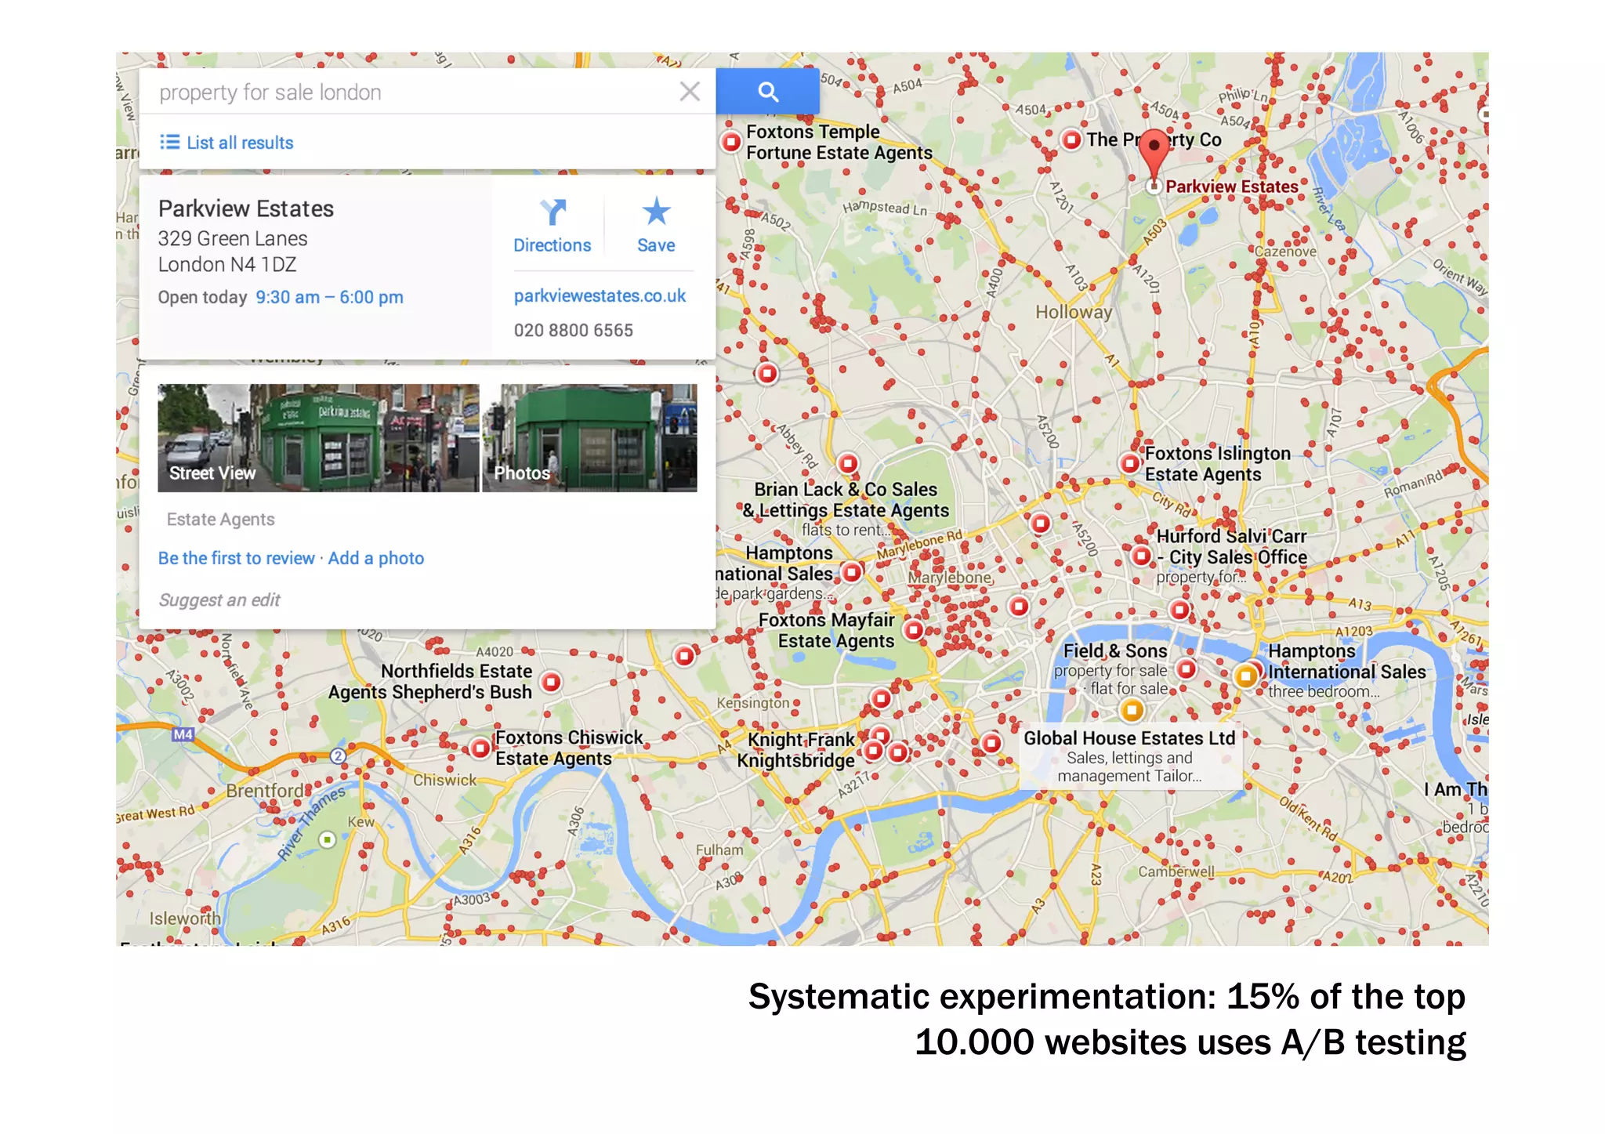Click the Northfields Estate Agents Shepherd's Bush marker

(552, 682)
